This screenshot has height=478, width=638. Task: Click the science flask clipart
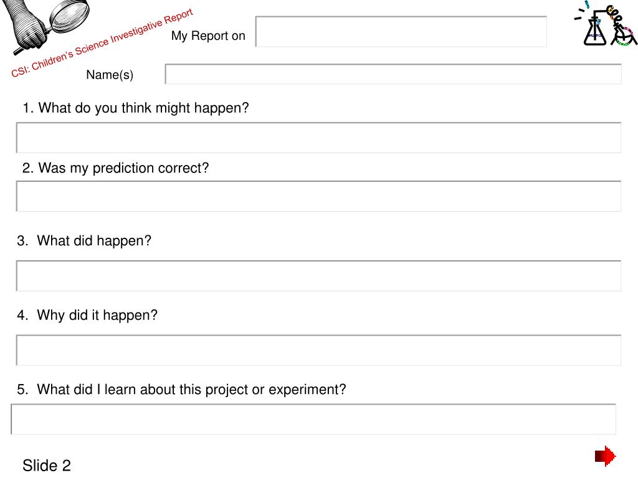click(x=606, y=24)
